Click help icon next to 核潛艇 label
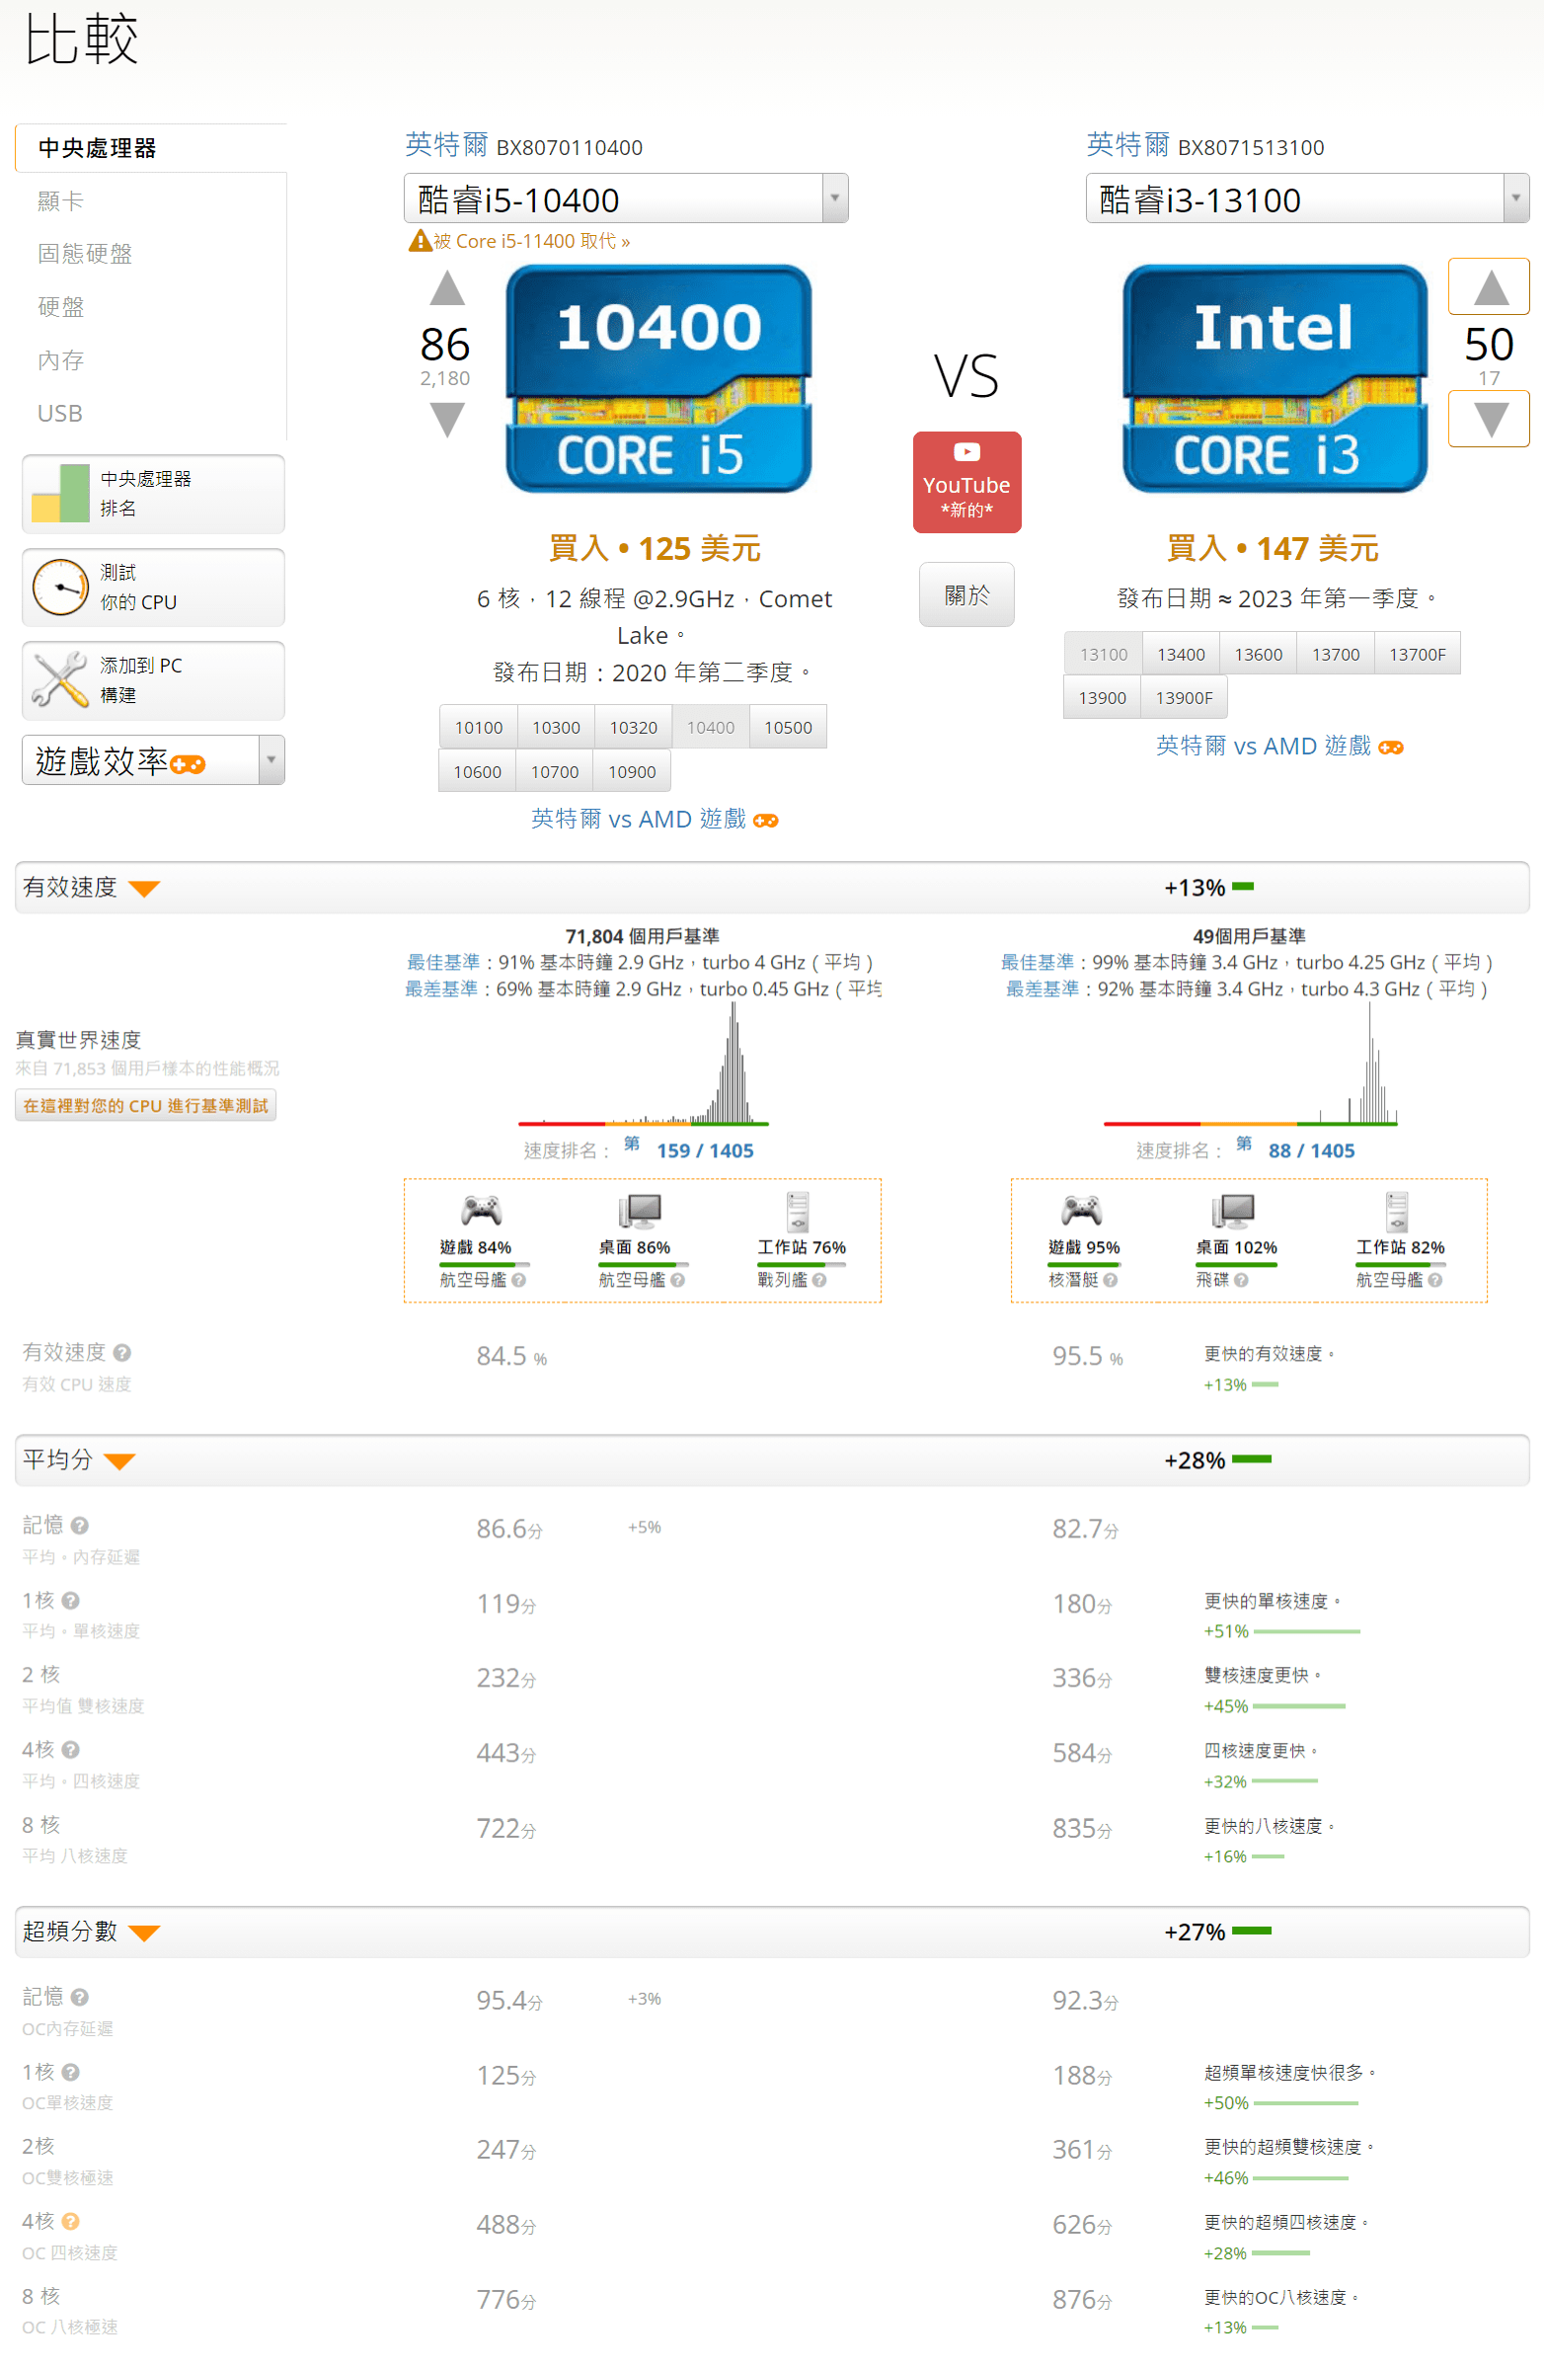Viewport: 1544px width, 2367px height. click(1111, 1280)
